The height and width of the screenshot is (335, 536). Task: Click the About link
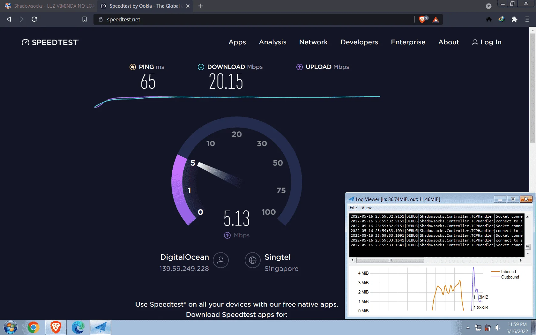coord(449,42)
